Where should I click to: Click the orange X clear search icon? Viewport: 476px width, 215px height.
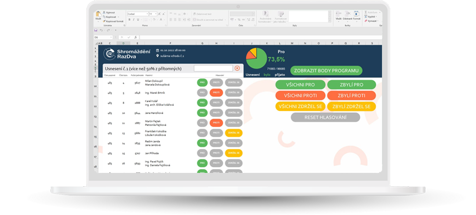coord(237,68)
